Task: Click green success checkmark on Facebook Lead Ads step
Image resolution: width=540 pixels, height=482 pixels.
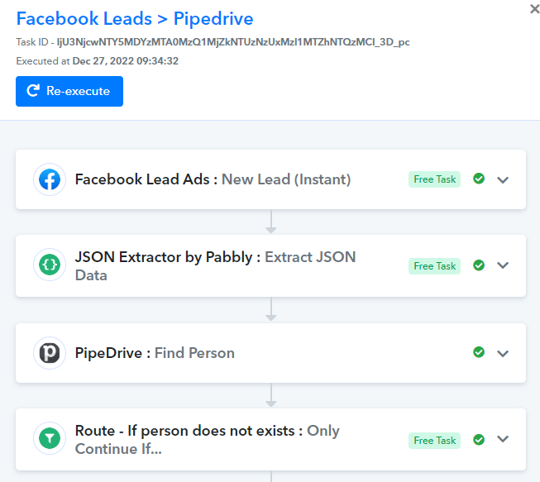Action: [479, 179]
